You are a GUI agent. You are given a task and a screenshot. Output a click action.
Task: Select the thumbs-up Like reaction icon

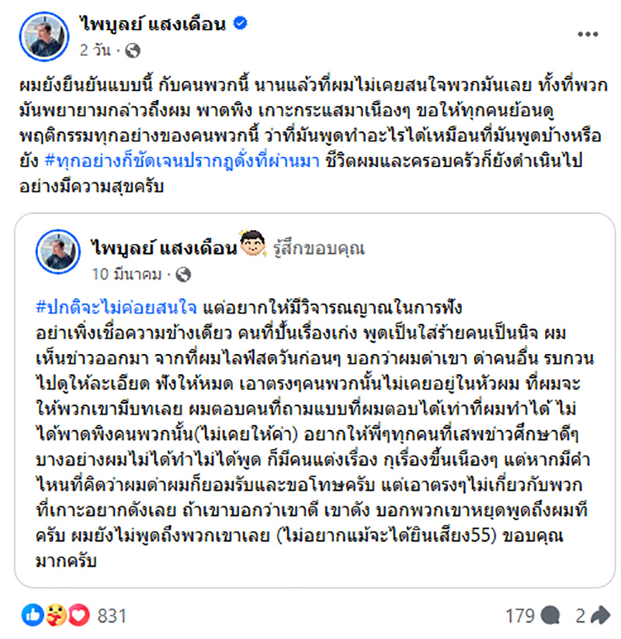click(x=32, y=613)
